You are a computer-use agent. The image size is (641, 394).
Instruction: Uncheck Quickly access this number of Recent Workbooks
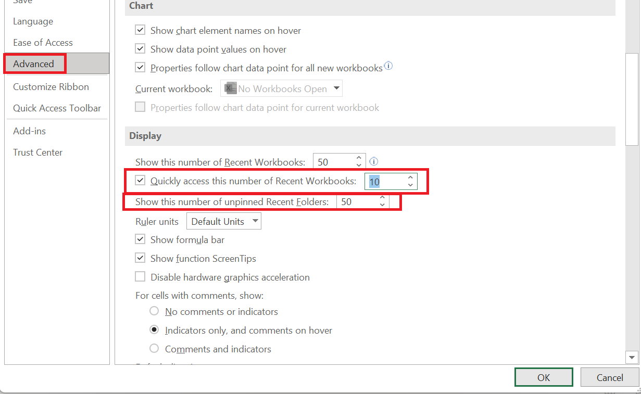point(140,181)
